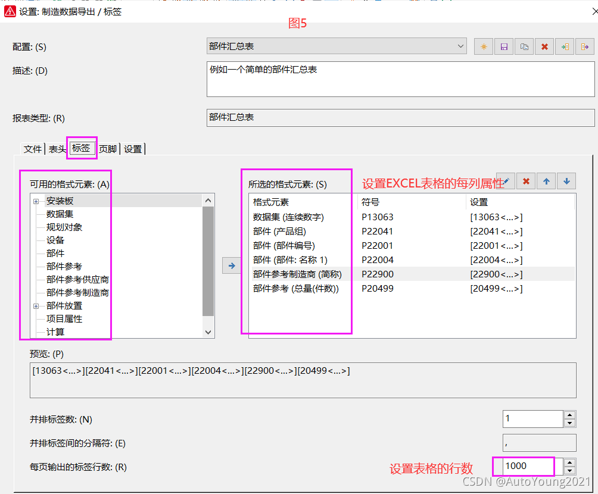
Task: Open the 配置 dropdown list
Action: (x=460, y=46)
